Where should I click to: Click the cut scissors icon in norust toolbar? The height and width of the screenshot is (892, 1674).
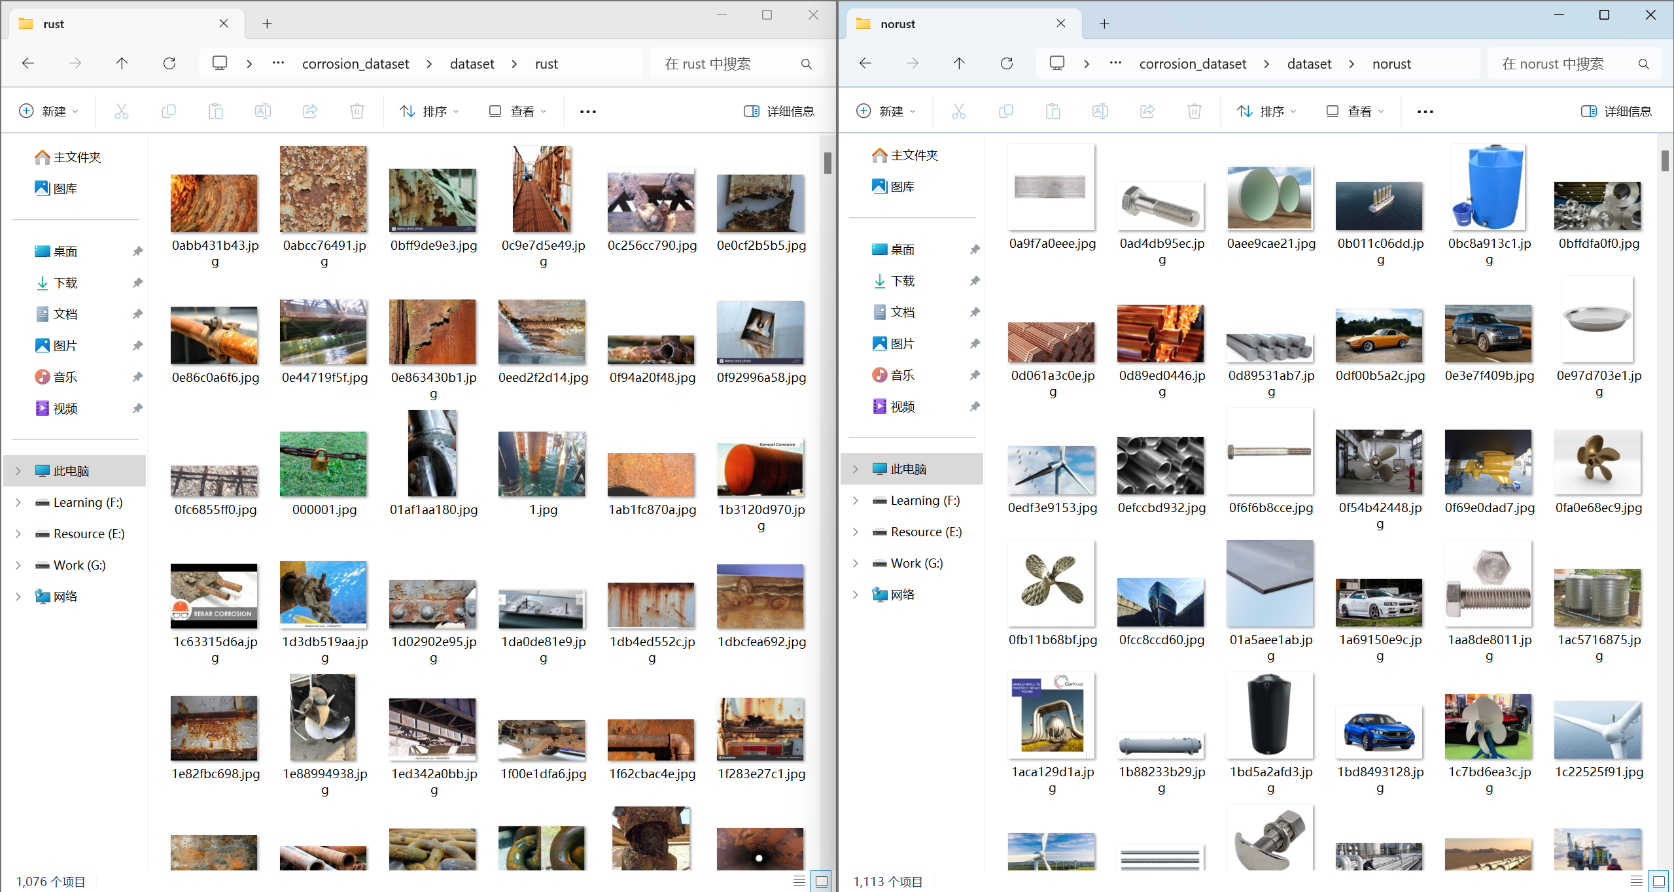click(958, 111)
